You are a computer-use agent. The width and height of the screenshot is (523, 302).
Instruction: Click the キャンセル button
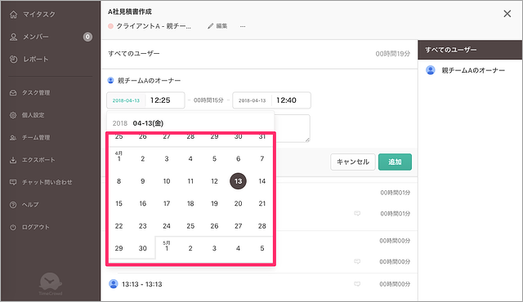353,162
